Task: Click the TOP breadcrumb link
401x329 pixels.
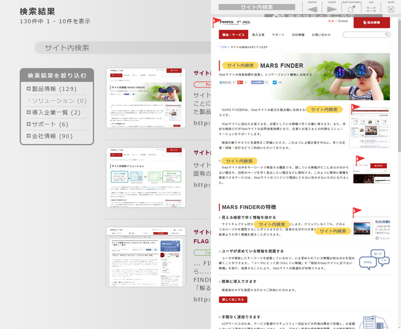Action: [223, 47]
